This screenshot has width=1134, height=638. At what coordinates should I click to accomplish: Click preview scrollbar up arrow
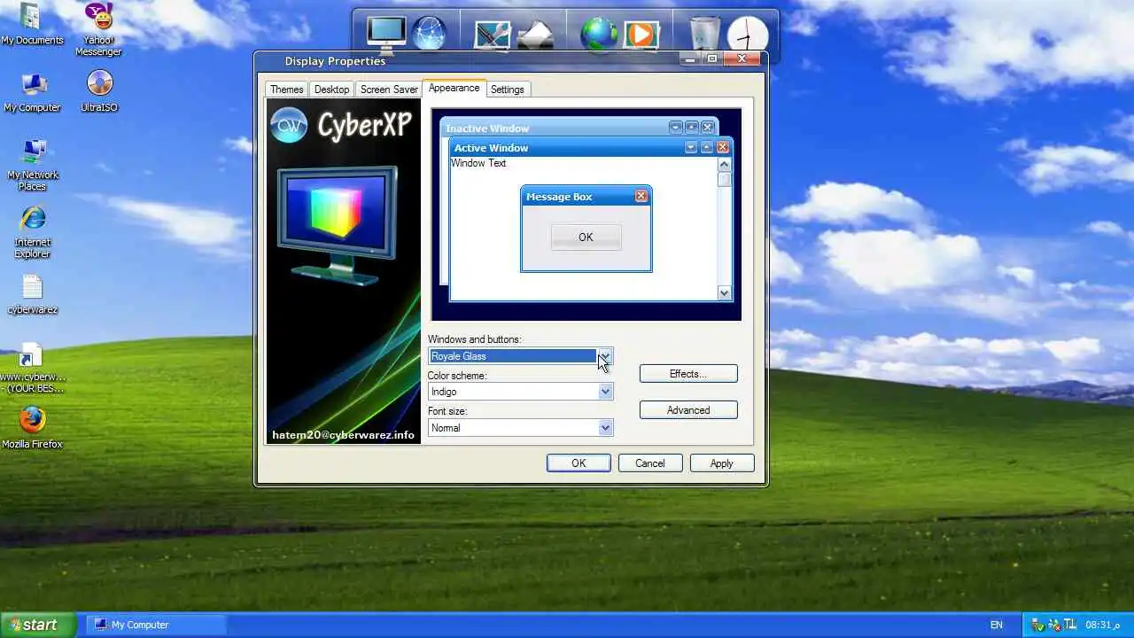(x=724, y=164)
